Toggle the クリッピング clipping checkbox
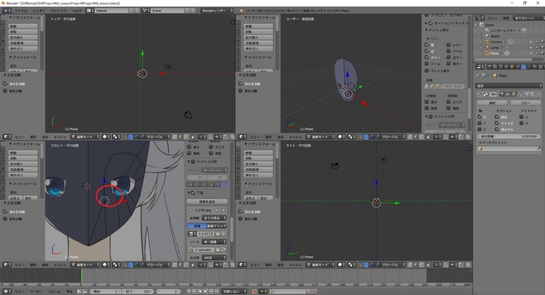 click(497, 123)
